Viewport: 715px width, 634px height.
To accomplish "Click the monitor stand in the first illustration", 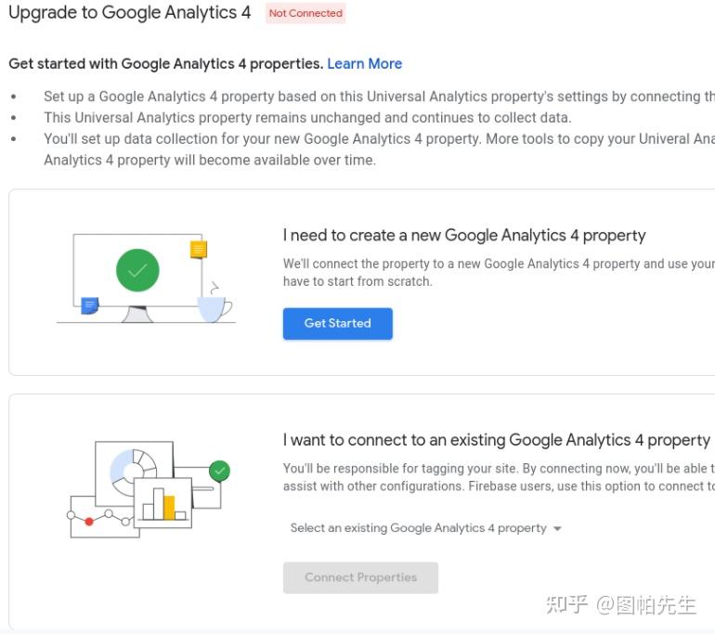I will (x=137, y=314).
